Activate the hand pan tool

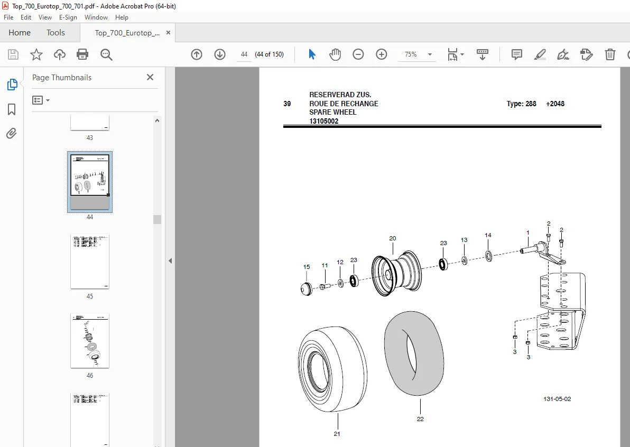pos(335,54)
